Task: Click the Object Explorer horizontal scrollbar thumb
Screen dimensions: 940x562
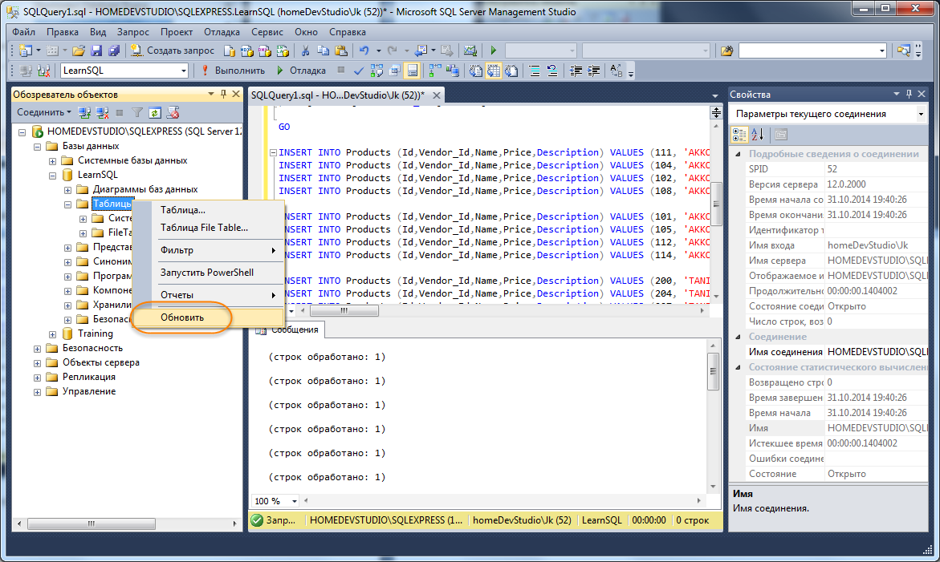Action: pos(92,524)
